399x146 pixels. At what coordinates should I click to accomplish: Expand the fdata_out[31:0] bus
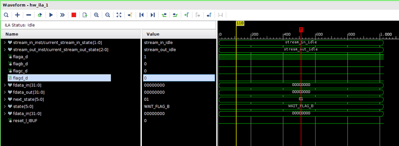point(5,92)
